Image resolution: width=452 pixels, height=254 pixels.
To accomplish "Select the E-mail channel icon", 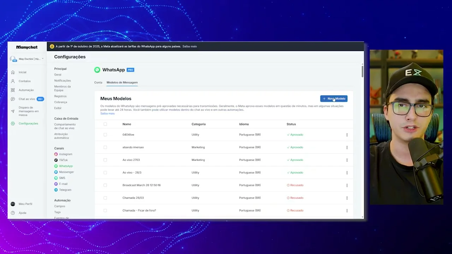I will tap(56, 184).
